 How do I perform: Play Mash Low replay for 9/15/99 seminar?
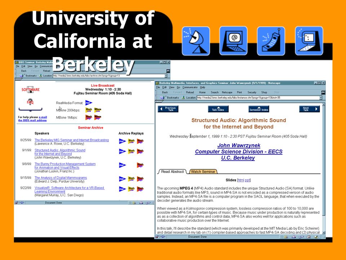[131, 179]
